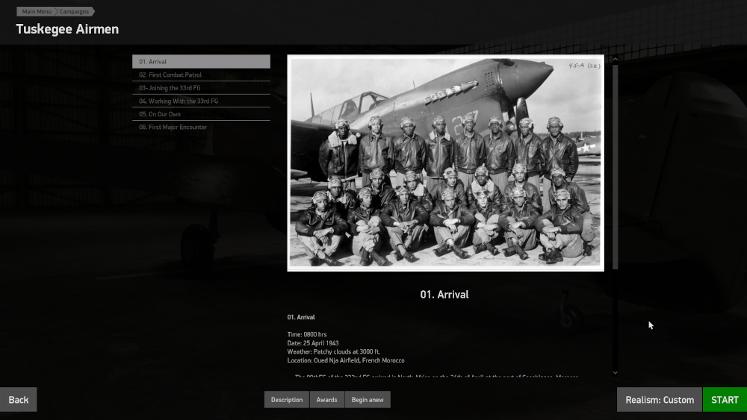Image resolution: width=747 pixels, height=420 pixels.
Task: Click the briefing panel scrollbar thumb
Action: (616, 164)
